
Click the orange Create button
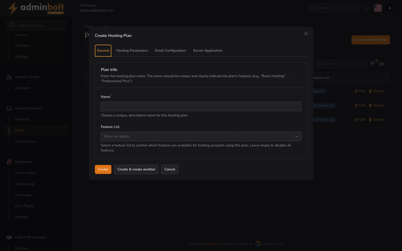click(103, 169)
